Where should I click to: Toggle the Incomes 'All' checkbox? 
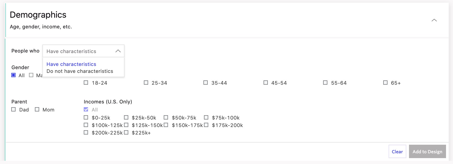tap(86, 109)
